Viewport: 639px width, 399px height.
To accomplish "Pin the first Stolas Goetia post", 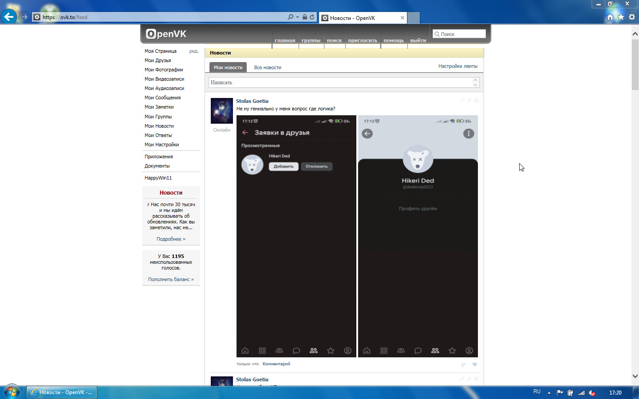I will click(x=469, y=100).
